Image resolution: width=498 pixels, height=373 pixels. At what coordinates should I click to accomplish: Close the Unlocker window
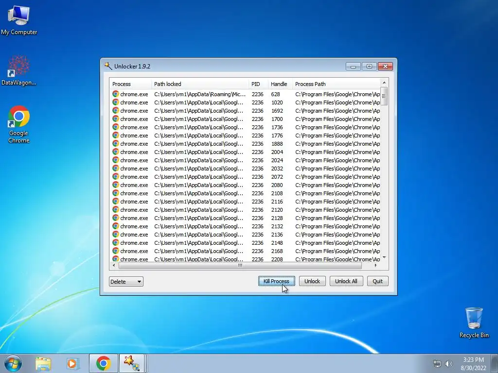pos(385,66)
